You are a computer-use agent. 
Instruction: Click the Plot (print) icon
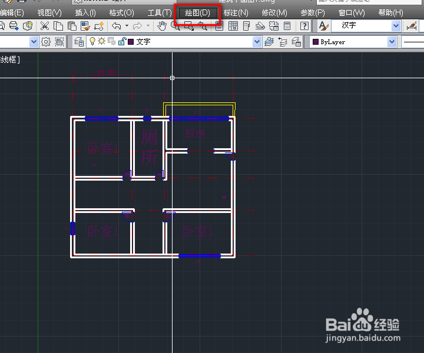click(14, 26)
